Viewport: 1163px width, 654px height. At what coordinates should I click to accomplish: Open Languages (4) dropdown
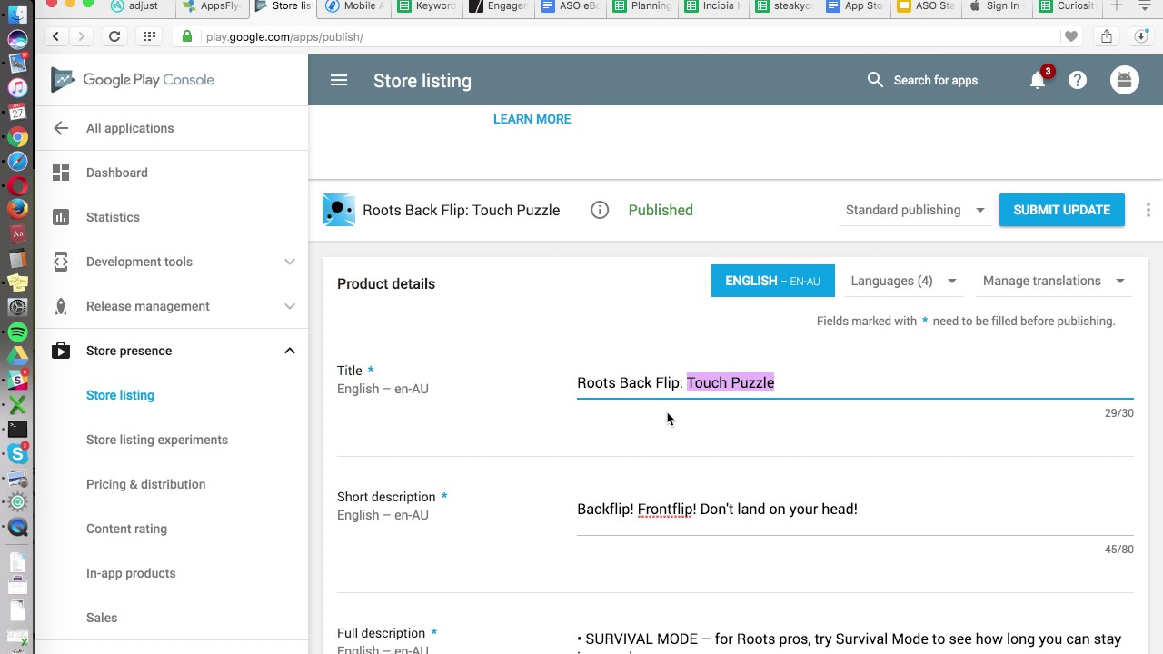[903, 281]
